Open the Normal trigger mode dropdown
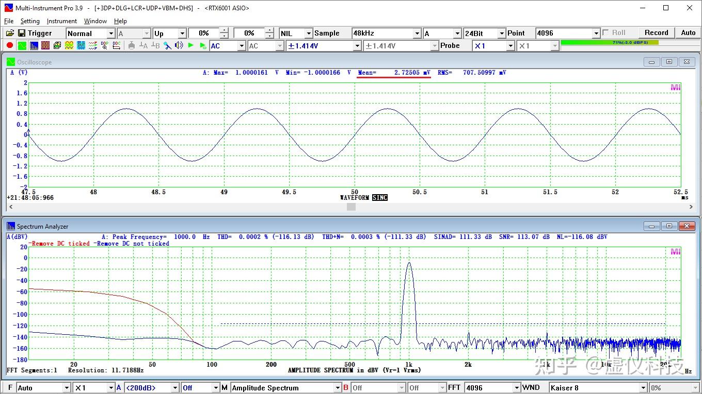 (110, 33)
